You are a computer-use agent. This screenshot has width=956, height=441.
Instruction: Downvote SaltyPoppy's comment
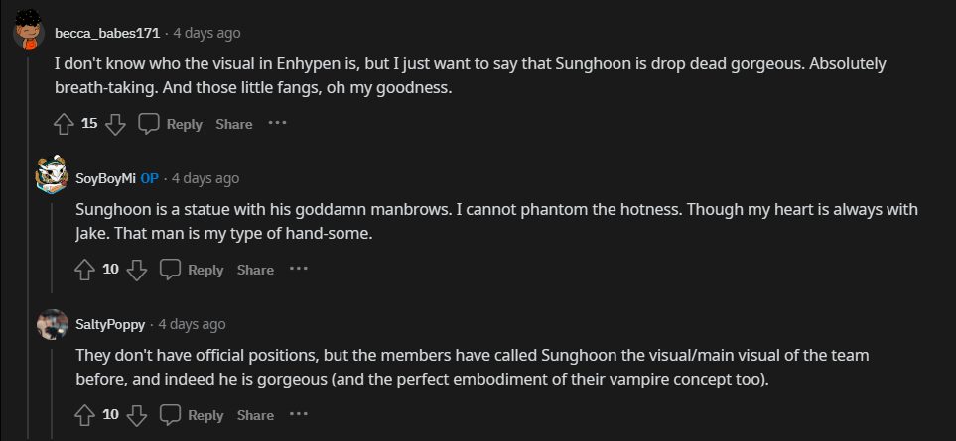[137, 415]
